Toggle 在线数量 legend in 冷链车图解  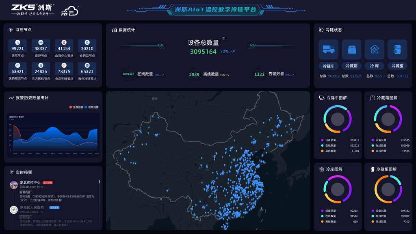[x=328, y=145]
